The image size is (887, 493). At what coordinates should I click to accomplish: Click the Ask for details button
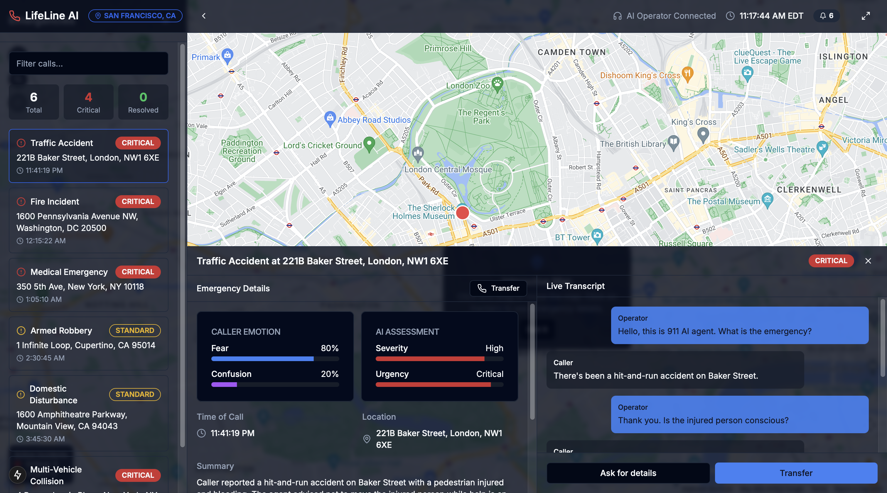coord(628,473)
